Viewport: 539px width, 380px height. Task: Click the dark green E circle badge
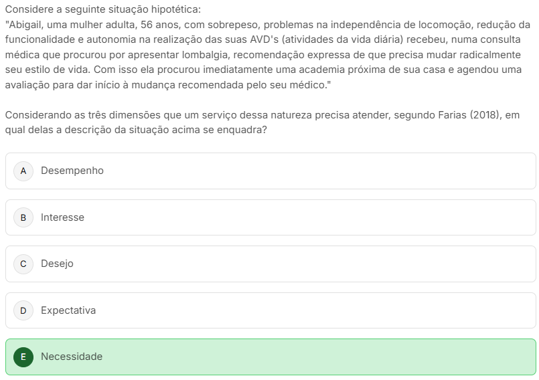[23, 357]
